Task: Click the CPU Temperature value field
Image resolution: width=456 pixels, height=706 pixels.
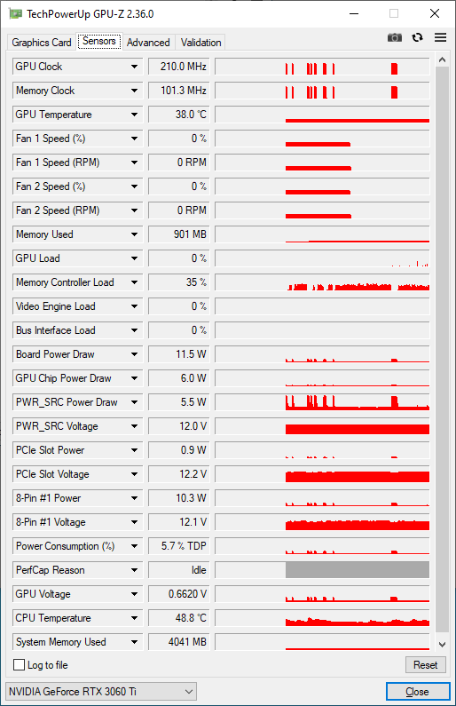Action: 178,618
